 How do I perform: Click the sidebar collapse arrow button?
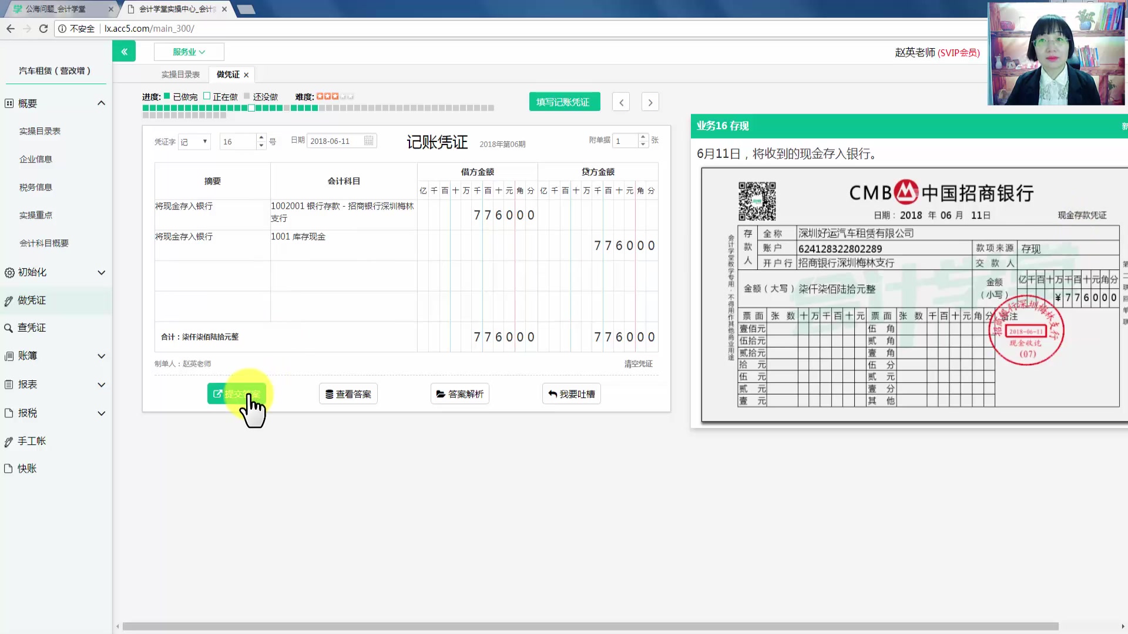(124, 51)
